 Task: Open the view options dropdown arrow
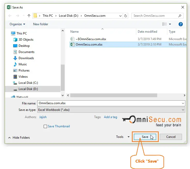pos(170,24)
